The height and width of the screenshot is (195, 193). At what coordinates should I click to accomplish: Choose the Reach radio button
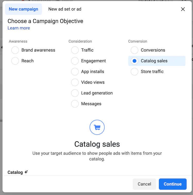[x=15, y=61]
